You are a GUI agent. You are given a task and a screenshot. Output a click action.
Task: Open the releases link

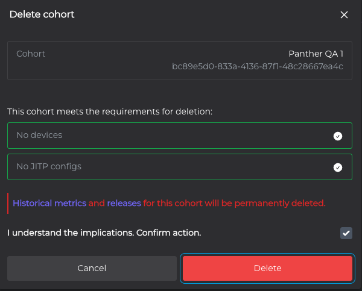124,203
